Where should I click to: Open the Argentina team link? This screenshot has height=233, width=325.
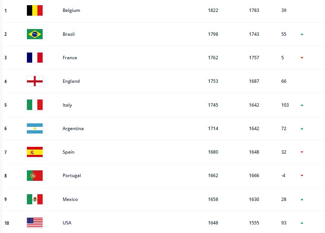pyautogui.click(x=73, y=129)
